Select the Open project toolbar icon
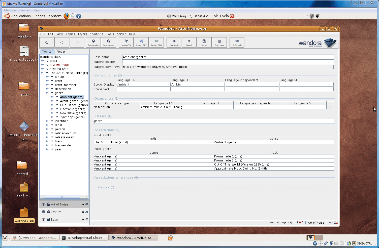 [93, 42]
